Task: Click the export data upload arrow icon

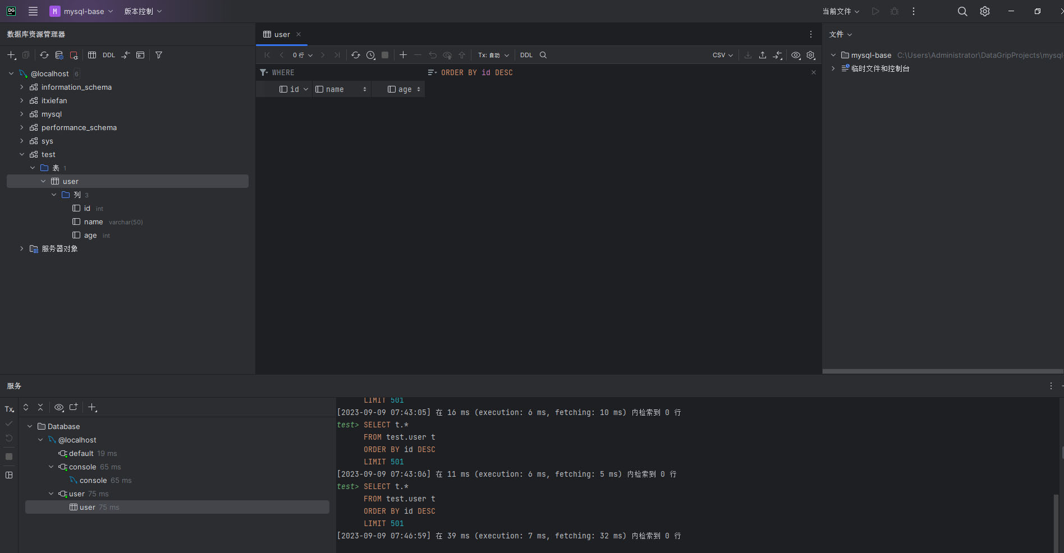Action: click(763, 55)
